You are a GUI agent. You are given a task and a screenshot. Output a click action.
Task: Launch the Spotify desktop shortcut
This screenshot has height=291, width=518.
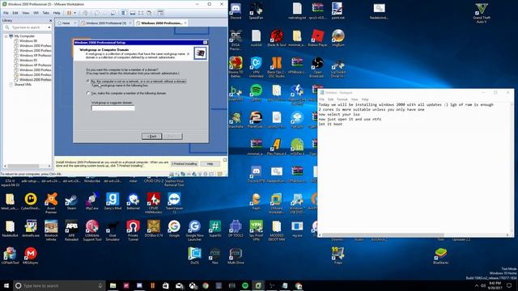click(256, 92)
